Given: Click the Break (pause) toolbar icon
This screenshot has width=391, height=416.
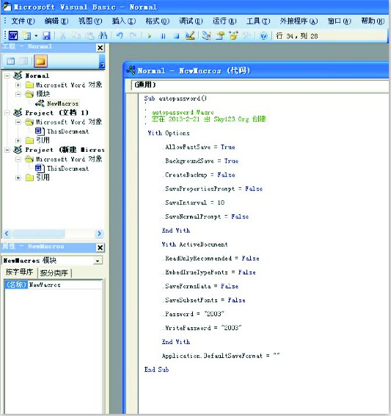Looking at the screenshot, I should [x=163, y=36].
